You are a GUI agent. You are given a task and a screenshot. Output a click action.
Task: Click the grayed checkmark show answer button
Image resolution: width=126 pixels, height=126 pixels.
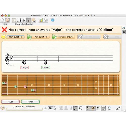(x=89, y=37)
